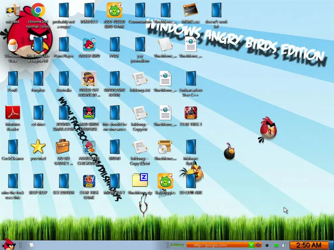Image resolution: width=334 pixels, height=250 pixels.
Task: Select the 'cd drive' icon
Action: pos(38,113)
